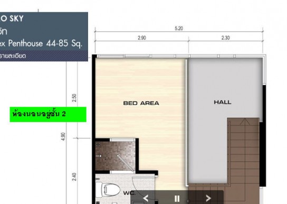Pause the slideshow
The width and height of the screenshot is (287, 204).
coord(177,199)
